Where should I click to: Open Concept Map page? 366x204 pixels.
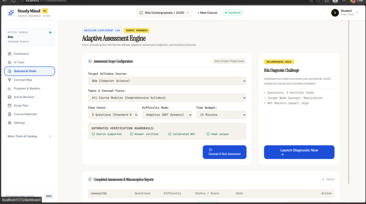[x=29, y=80]
